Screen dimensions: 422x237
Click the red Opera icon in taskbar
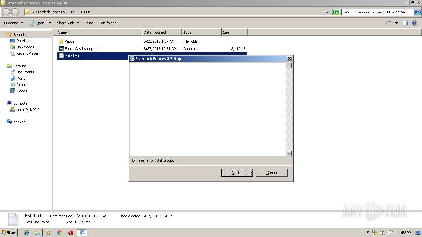(x=71, y=233)
